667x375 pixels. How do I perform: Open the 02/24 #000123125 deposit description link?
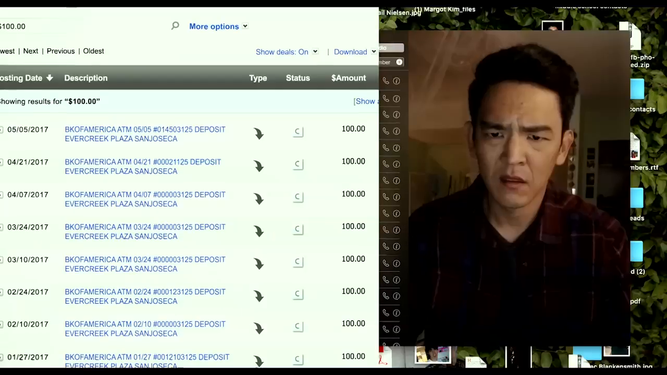point(145,296)
